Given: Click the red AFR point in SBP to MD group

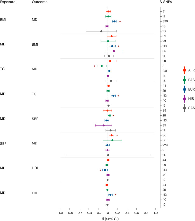Looking at the screenshot, I should pos(112,135).
